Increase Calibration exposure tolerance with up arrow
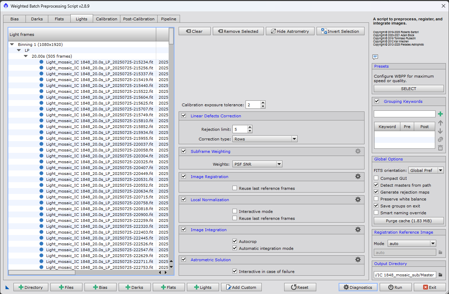This screenshot has height=294, width=449. coord(263,103)
